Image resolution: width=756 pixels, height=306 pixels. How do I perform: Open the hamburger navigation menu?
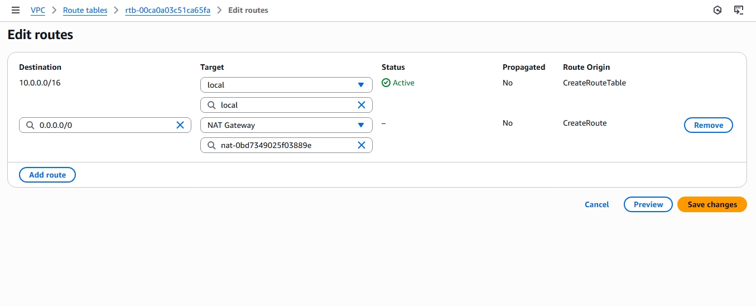coord(16,10)
